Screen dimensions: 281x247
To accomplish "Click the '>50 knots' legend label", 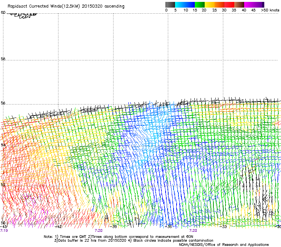I will coord(270,10).
